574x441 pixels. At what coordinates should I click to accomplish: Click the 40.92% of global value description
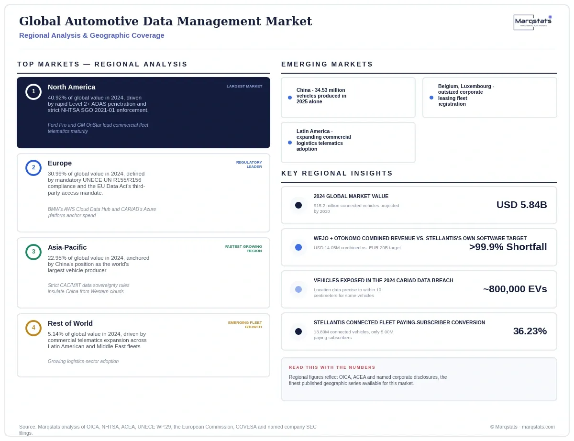click(x=99, y=104)
